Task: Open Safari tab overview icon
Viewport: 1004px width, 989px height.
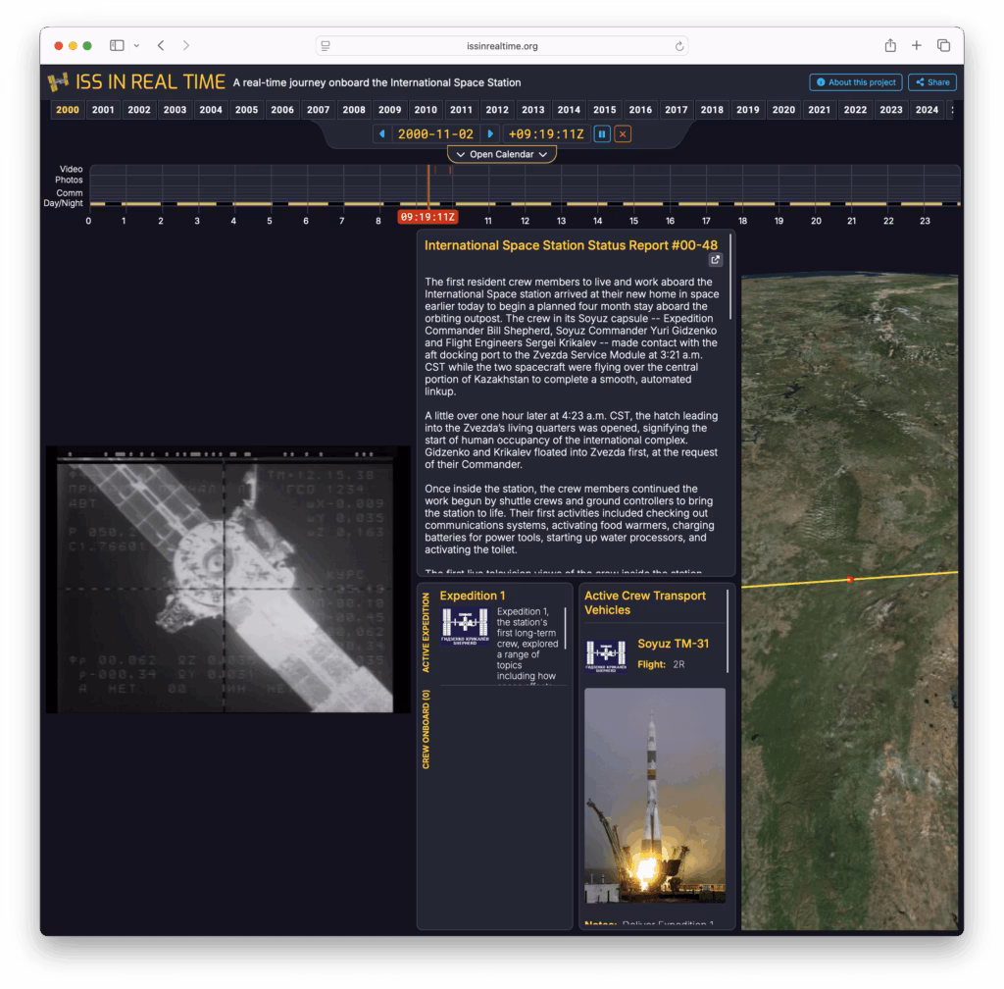Action: point(943,46)
